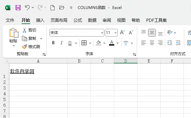191x118 pixels.
Task: Align text to bottom of cell
Action: point(160,33)
